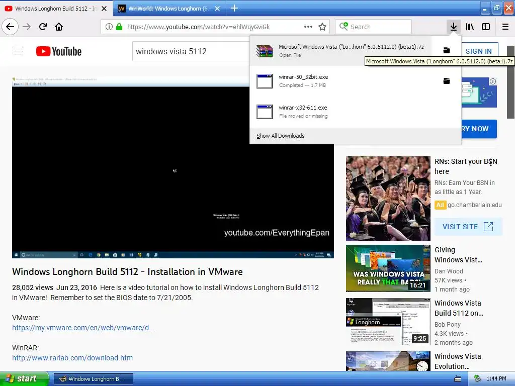Click the VISIT SITE ad button
Viewport: 515px width, 386px height.
(x=468, y=227)
